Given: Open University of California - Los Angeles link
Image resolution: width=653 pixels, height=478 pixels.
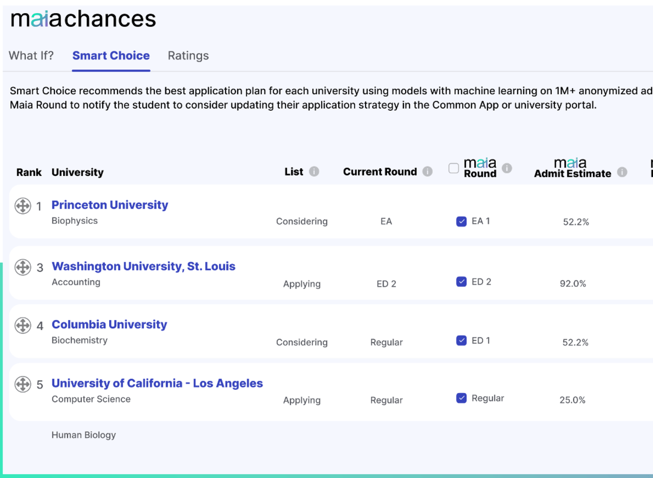Looking at the screenshot, I should point(157,383).
